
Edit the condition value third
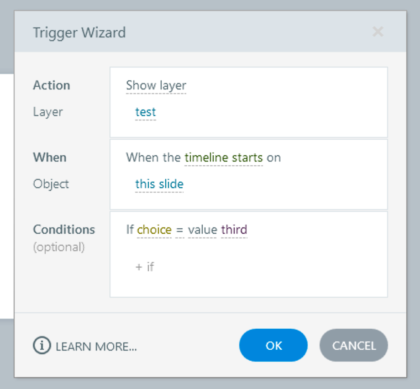click(234, 230)
